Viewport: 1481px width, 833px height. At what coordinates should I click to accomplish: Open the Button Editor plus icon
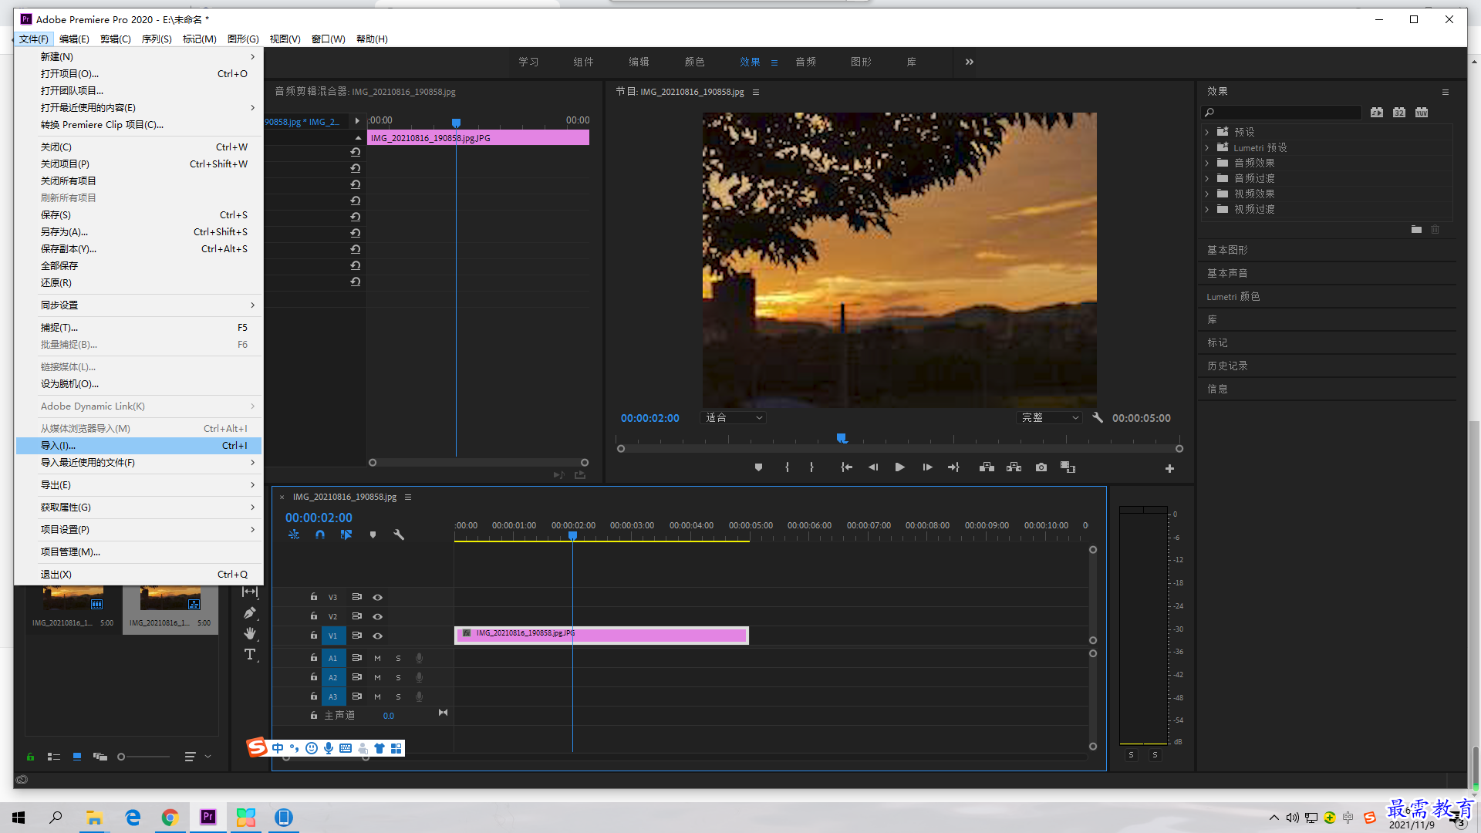[1169, 469]
